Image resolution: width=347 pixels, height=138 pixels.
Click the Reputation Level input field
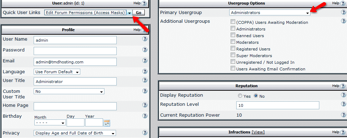278,105
